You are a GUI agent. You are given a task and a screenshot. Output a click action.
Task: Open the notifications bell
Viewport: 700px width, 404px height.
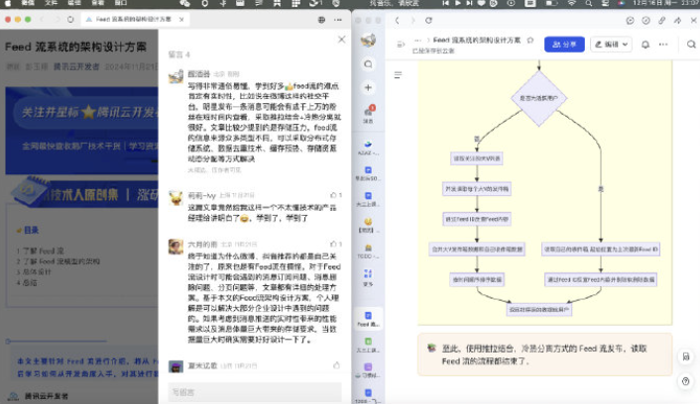point(645,45)
